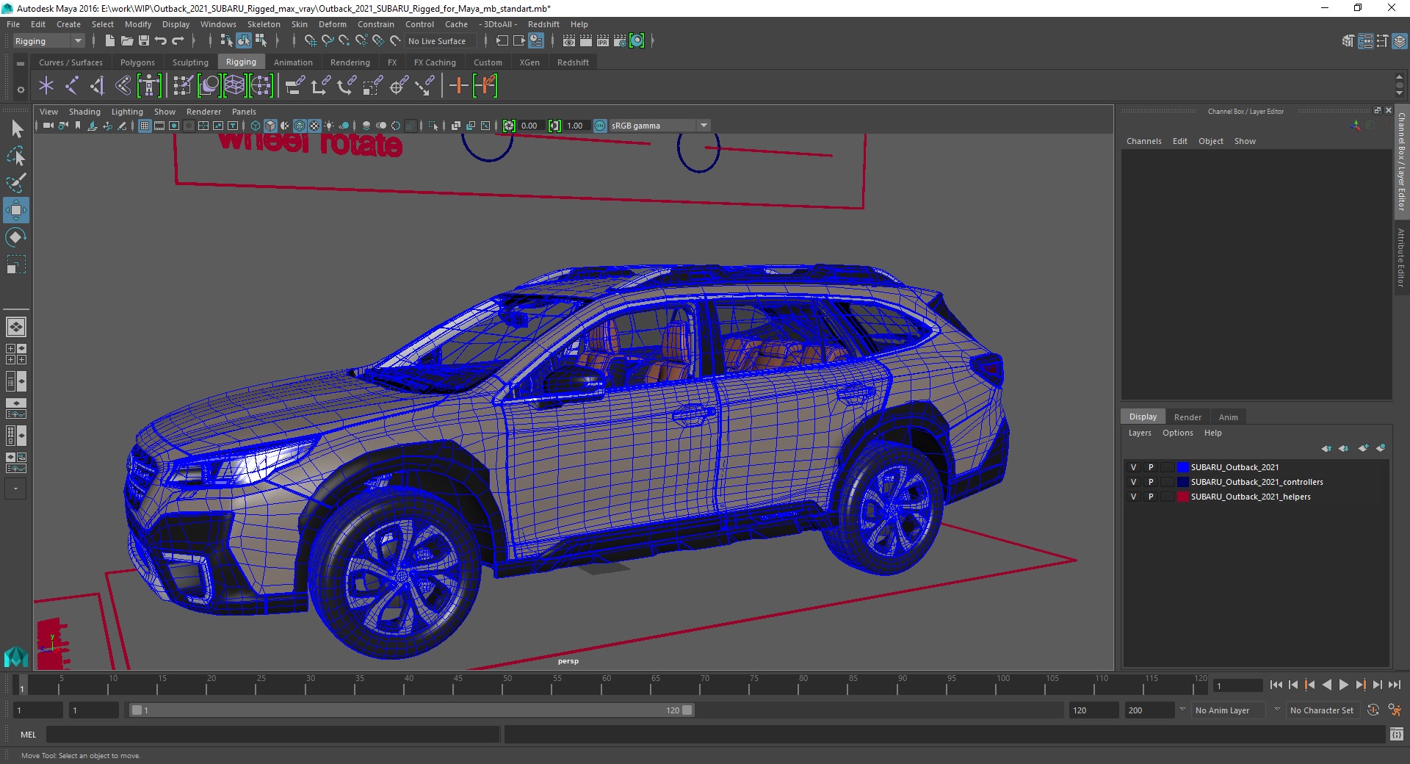Create layer from selected objects icon
This screenshot has height=764, width=1410.
pos(1381,448)
